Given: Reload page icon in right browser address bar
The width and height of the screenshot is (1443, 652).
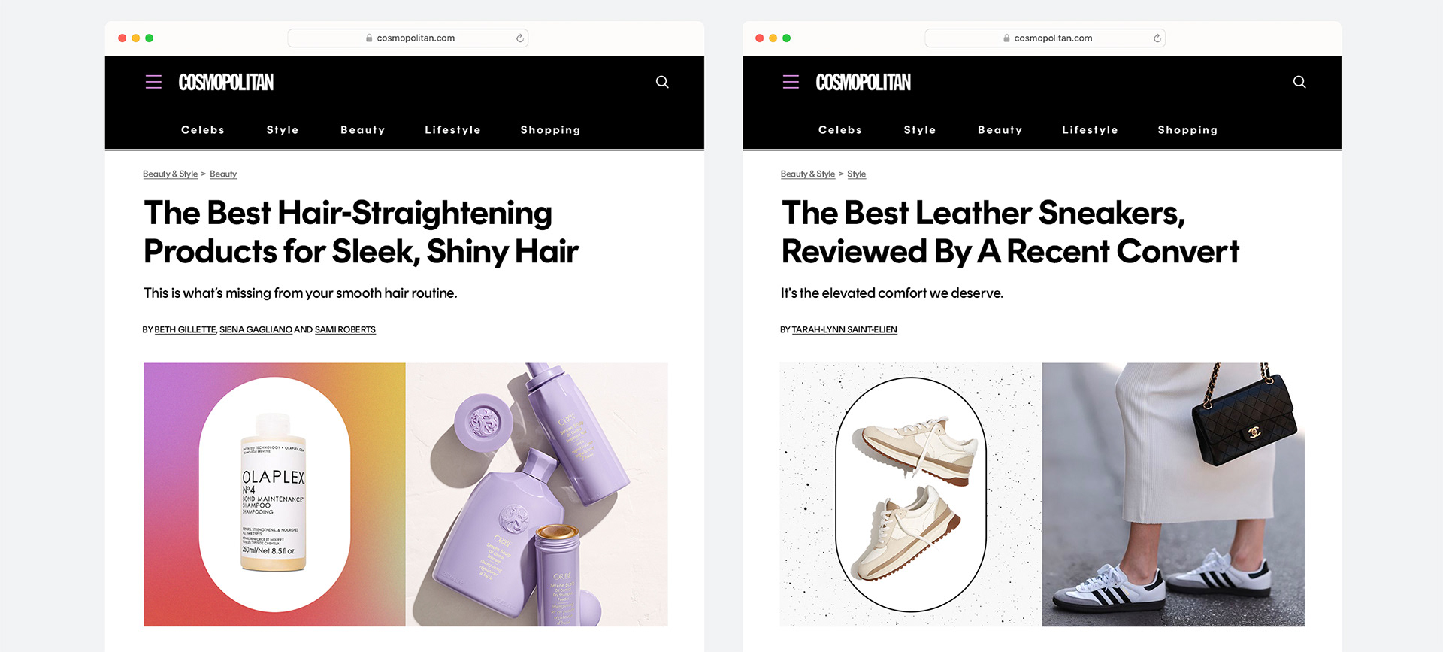Looking at the screenshot, I should tap(1157, 38).
